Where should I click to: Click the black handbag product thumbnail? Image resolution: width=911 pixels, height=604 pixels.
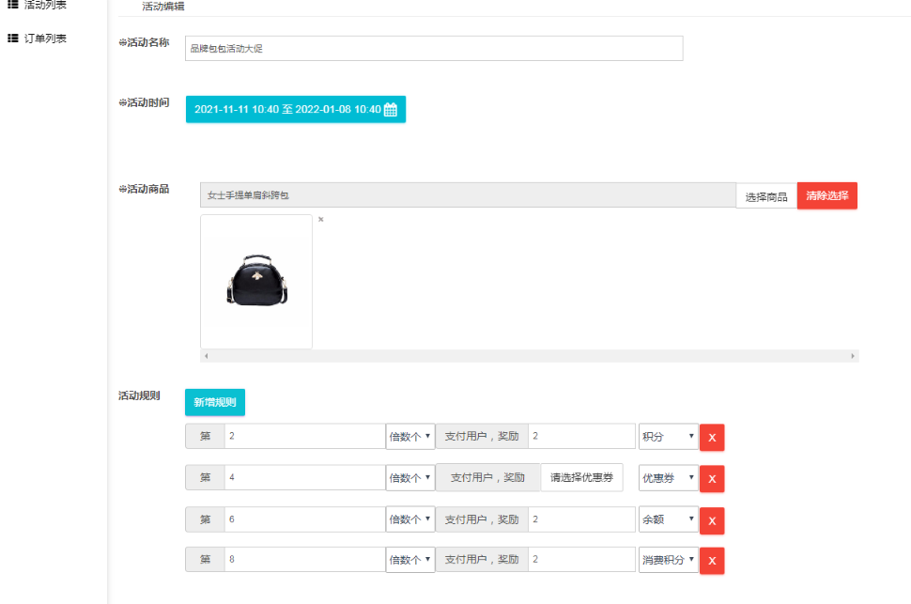click(255, 281)
